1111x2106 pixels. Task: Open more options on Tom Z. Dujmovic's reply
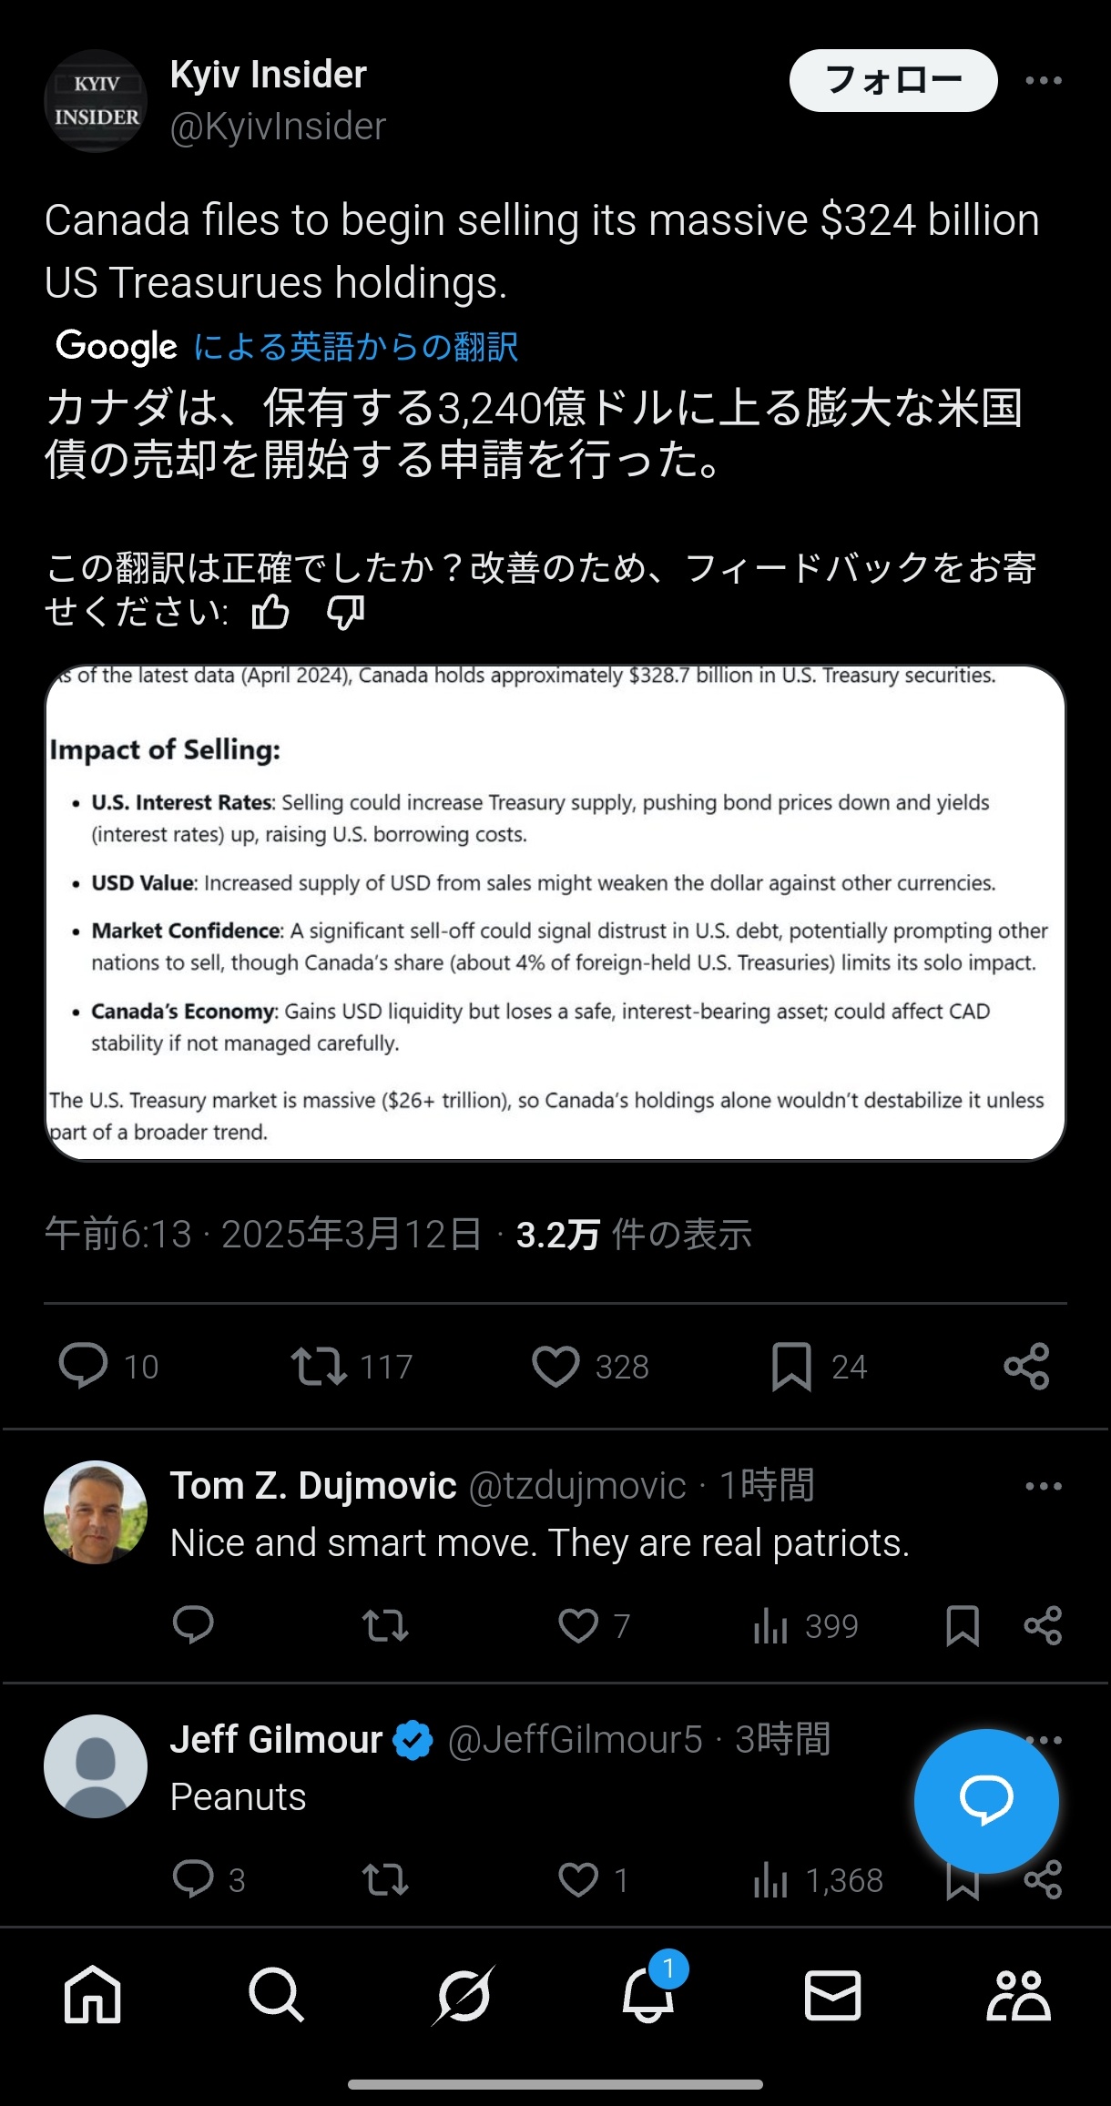pos(1043,1487)
